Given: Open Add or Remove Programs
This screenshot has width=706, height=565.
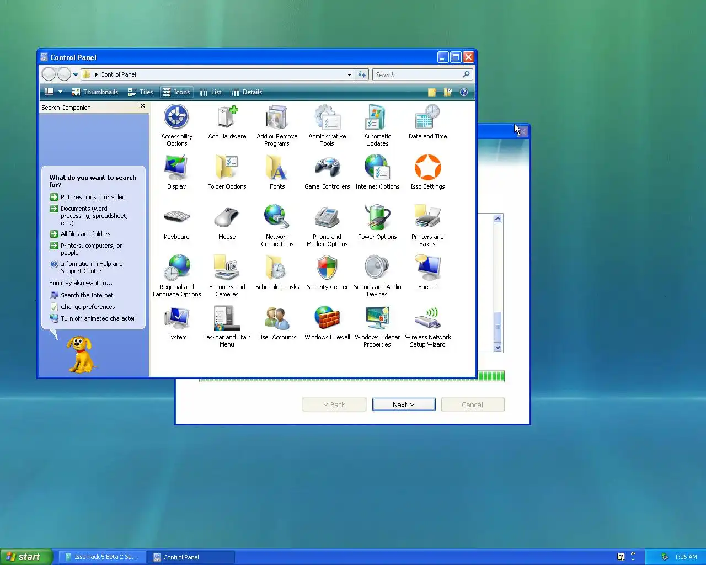Looking at the screenshot, I should tap(277, 126).
